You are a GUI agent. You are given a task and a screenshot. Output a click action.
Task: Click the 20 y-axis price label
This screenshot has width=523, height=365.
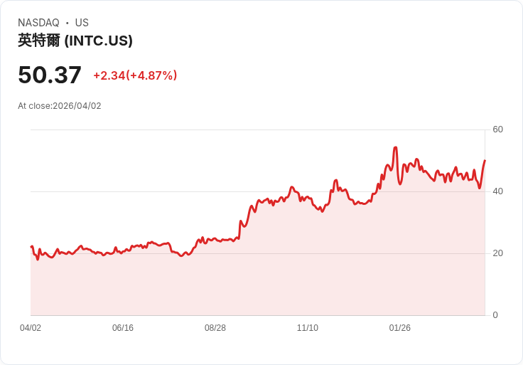click(497, 253)
